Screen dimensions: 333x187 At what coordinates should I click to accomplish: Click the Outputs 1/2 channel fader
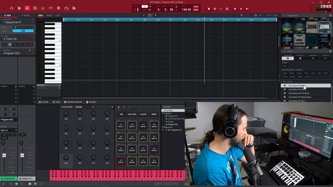pos(22,155)
